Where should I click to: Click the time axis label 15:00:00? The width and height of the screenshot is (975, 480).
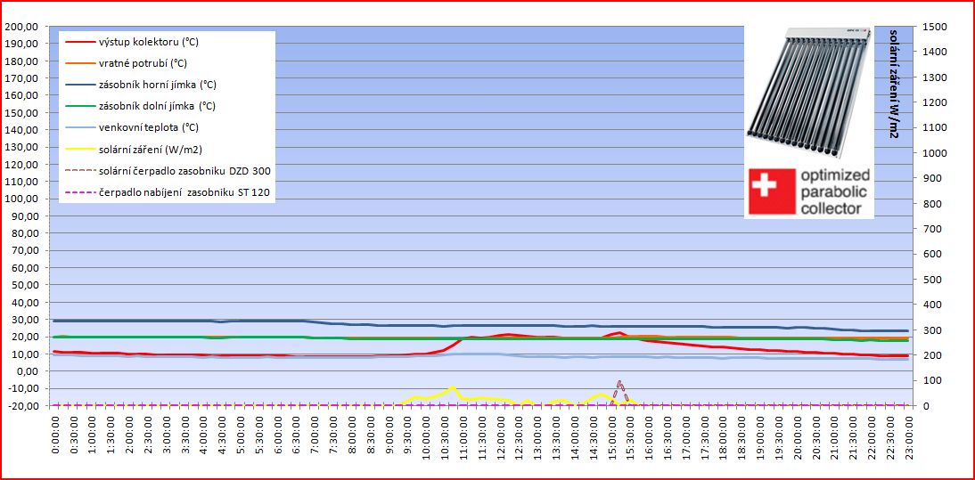(612, 440)
